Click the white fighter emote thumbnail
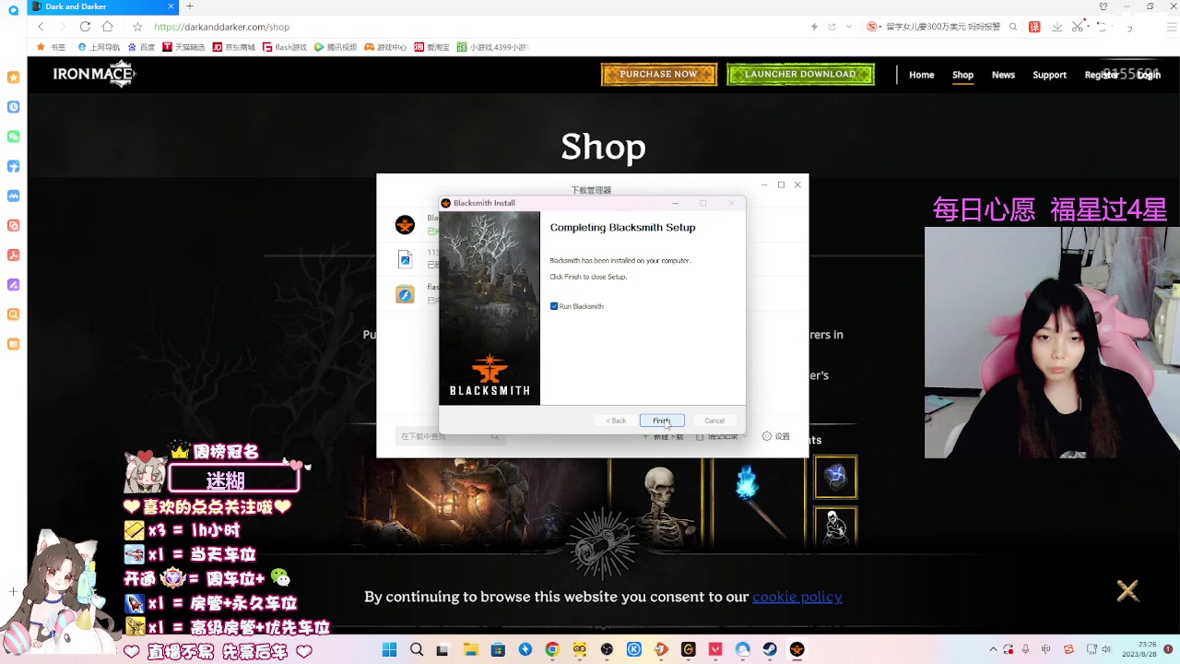The height and width of the screenshot is (664, 1180). click(x=835, y=527)
